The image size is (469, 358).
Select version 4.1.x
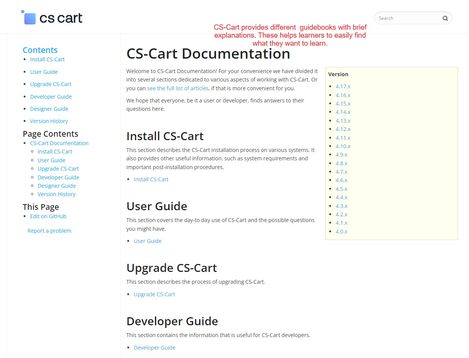pyautogui.click(x=341, y=223)
